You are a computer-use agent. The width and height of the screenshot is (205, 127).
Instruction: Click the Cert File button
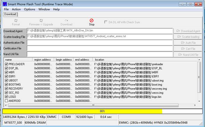(x=188, y=49)
